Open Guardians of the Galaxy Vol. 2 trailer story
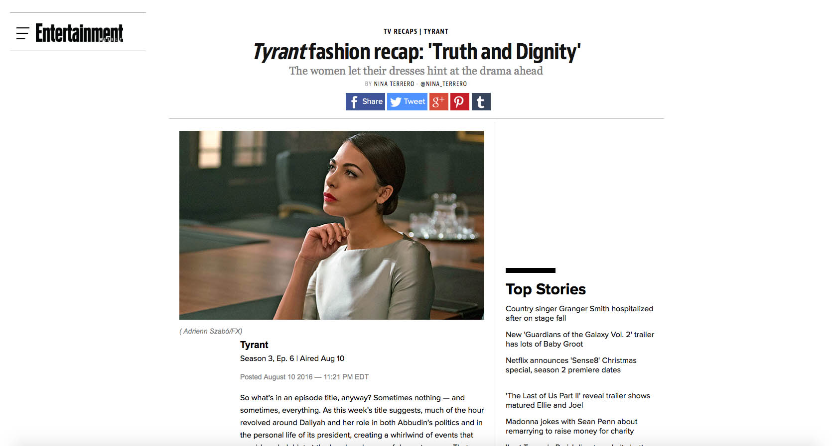Screen dimensions: 832x446 click(x=580, y=339)
